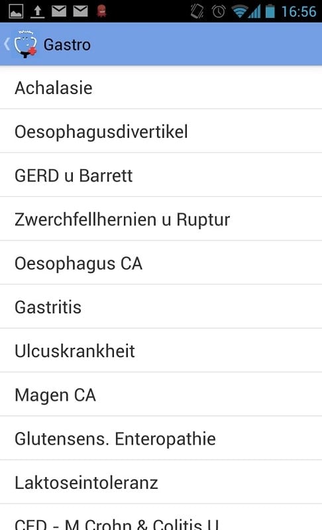Select GERD u Barrett
This screenshot has width=322, height=530.
(161, 175)
